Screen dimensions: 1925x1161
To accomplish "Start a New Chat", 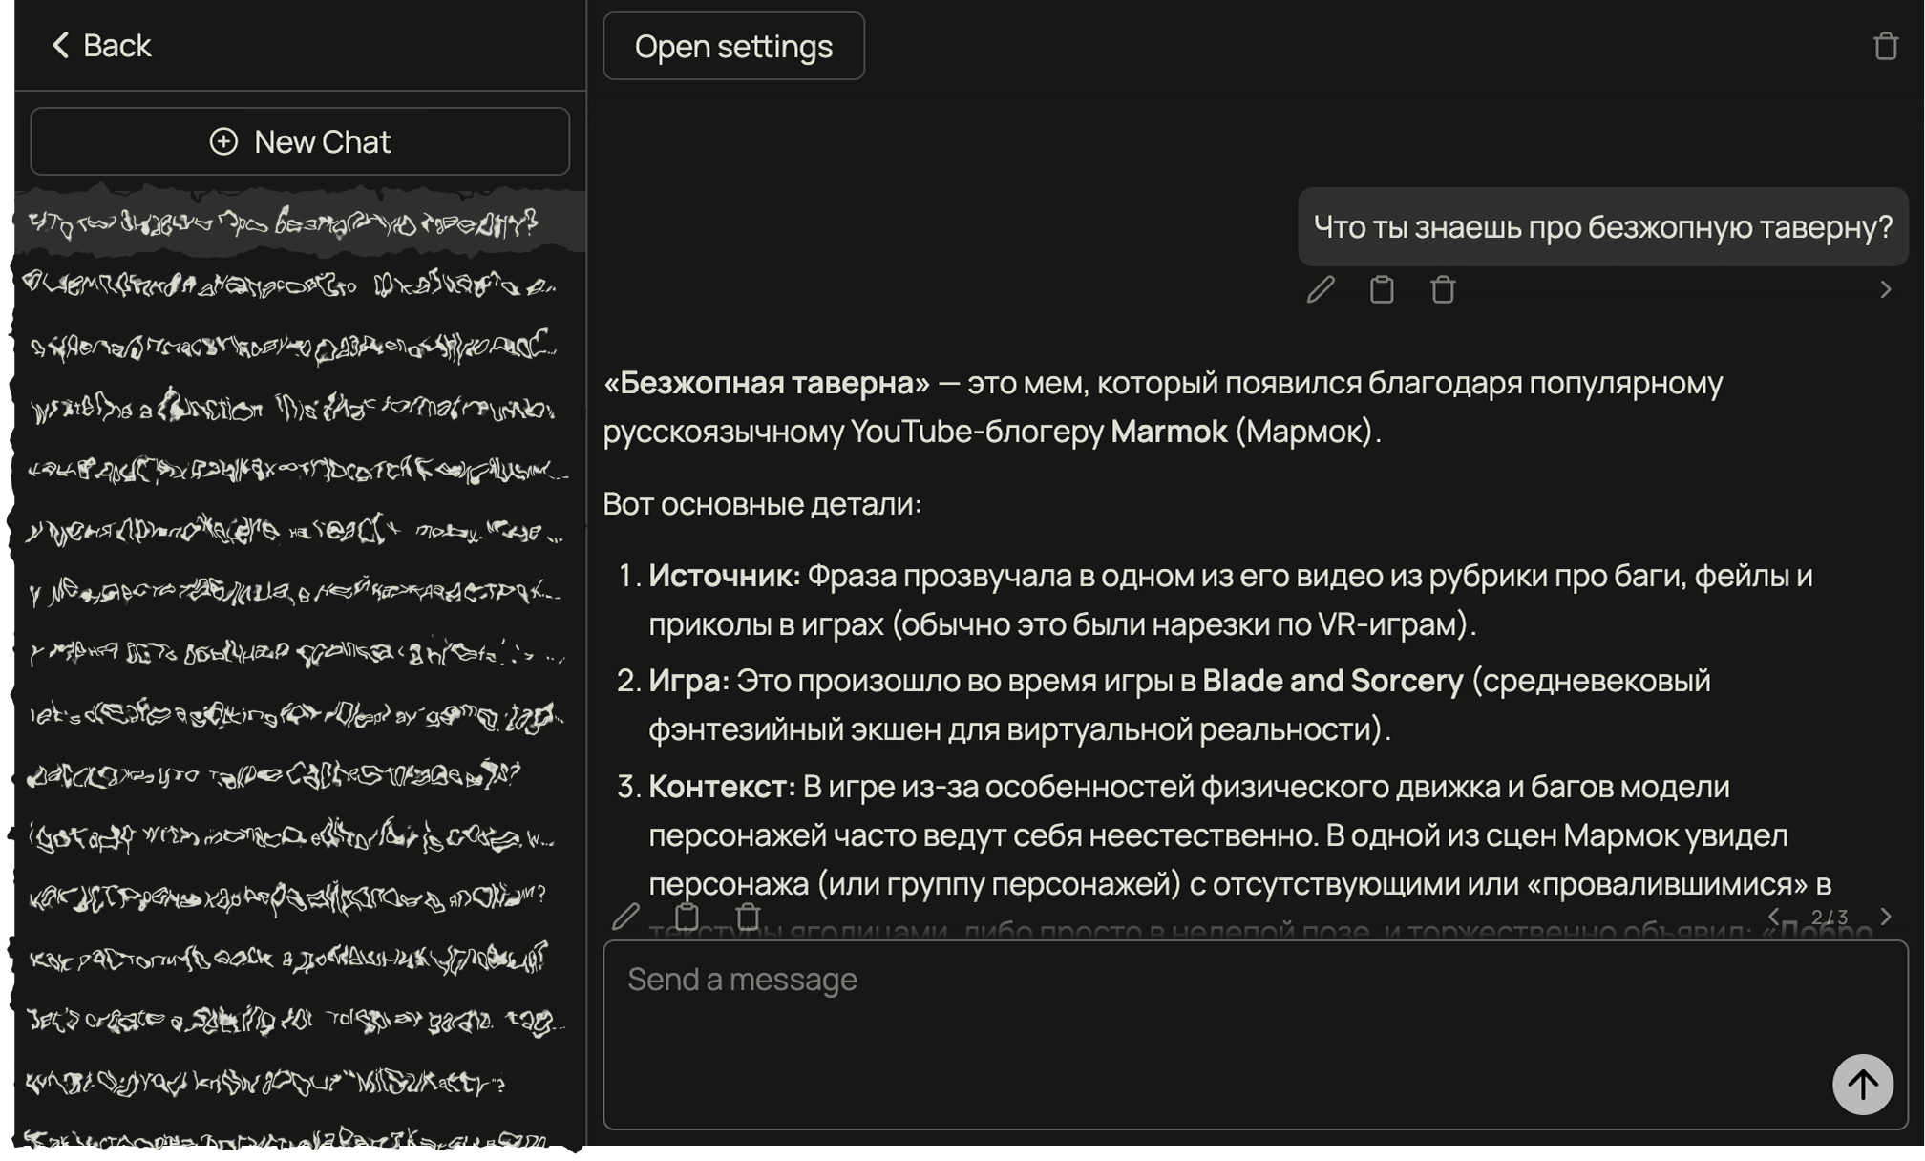I will (x=300, y=141).
